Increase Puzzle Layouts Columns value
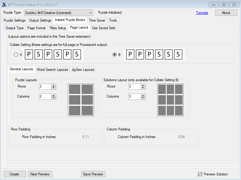This screenshot has width=241, height=180. point(54,95)
